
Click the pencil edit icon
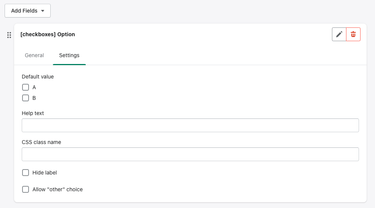click(339, 34)
